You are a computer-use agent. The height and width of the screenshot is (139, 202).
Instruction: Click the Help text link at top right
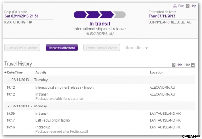coord(193,6)
